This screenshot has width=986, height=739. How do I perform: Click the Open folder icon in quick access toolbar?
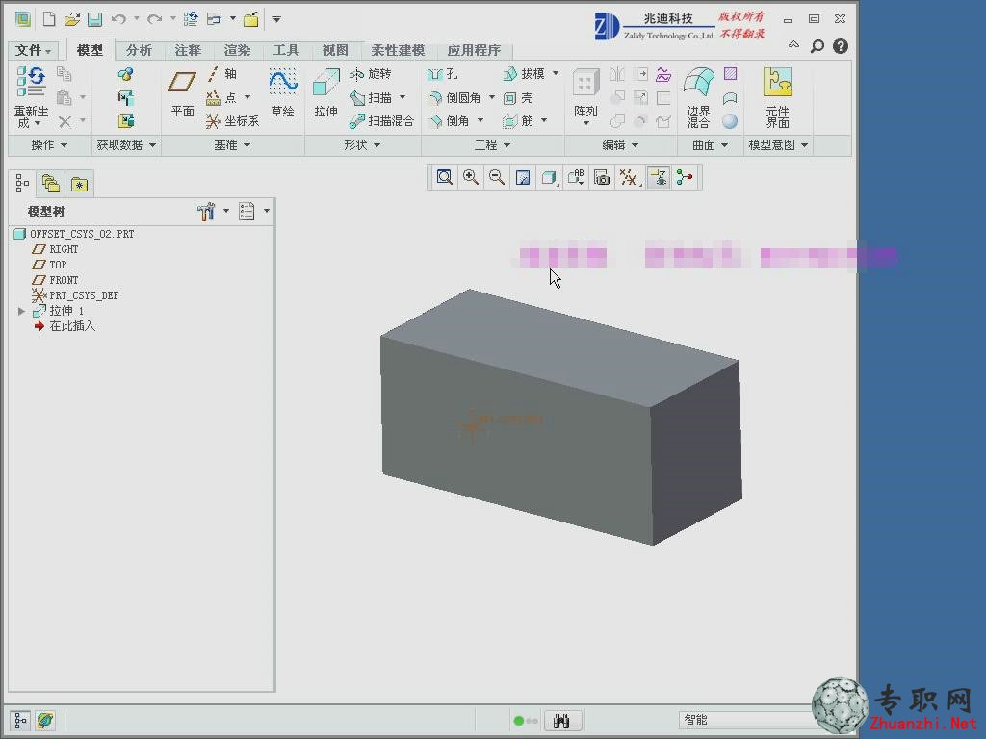tap(71, 19)
